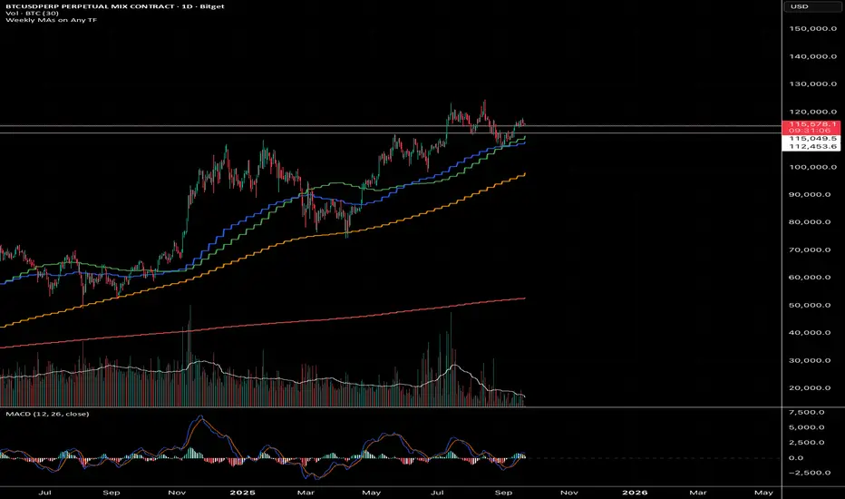Click the MACD scale value 0.0
This screenshot has height=499, width=845.
[796, 457]
